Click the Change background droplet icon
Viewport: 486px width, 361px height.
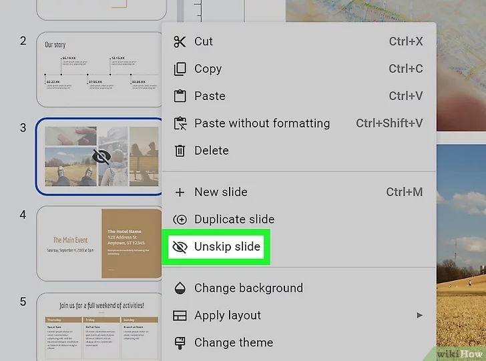pyautogui.click(x=180, y=288)
